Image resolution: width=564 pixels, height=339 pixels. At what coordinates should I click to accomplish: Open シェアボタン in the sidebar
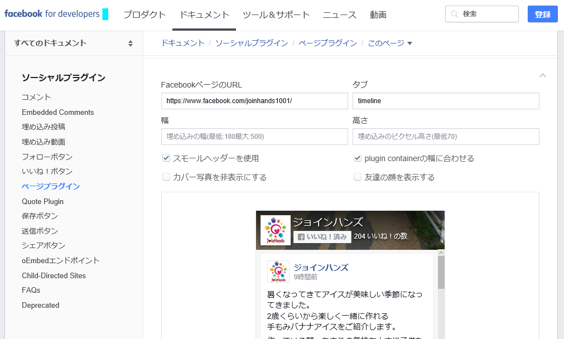click(44, 245)
